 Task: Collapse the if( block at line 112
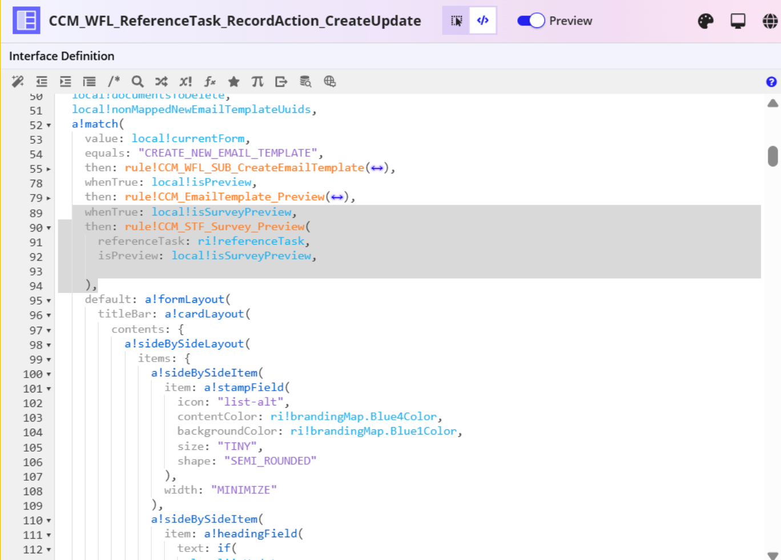tap(49, 550)
